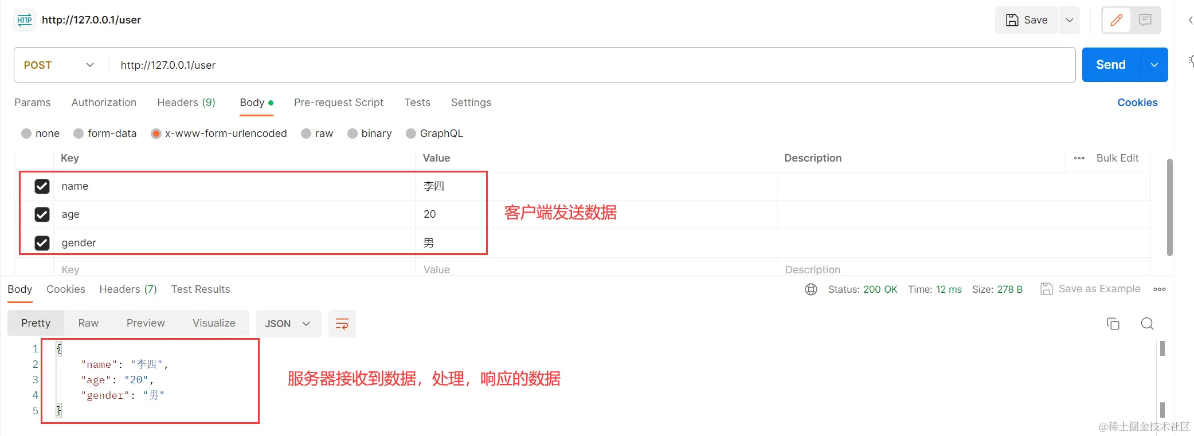Open the Authorization tab
The image size is (1194, 436).
104,103
